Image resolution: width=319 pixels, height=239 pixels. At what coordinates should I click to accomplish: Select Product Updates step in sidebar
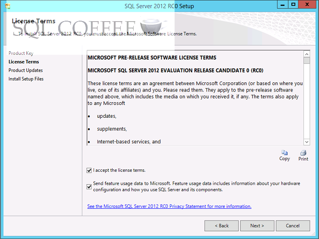pos(25,70)
